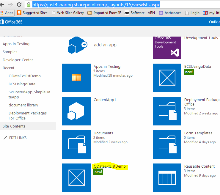
Task: Open the Suggested Sites bookmark
Action: click(x=32, y=13)
